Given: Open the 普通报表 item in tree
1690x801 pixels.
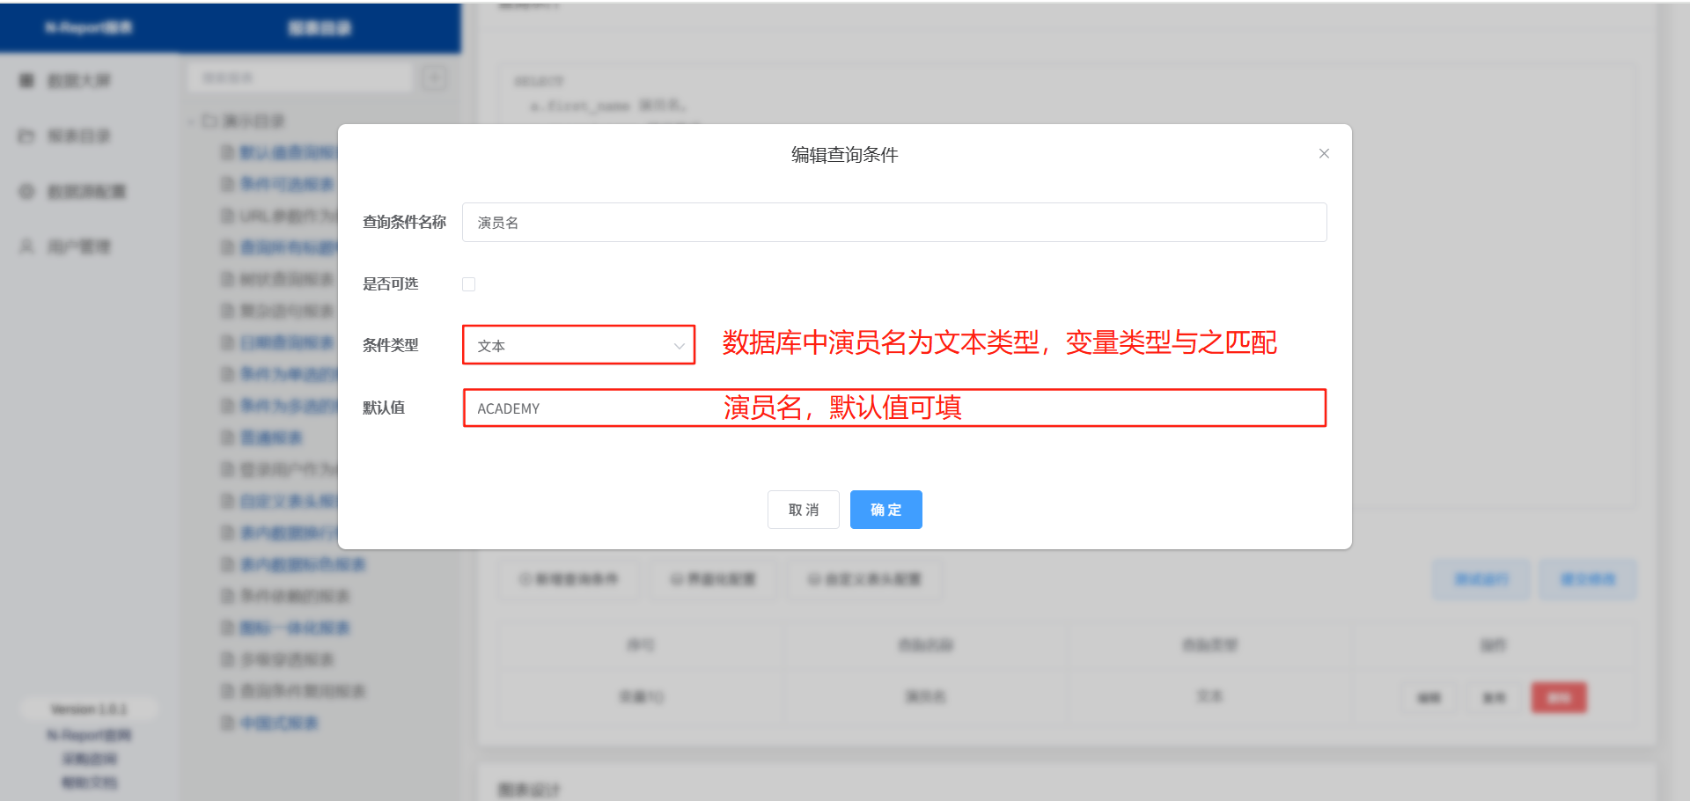Looking at the screenshot, I should click(271, 437).
